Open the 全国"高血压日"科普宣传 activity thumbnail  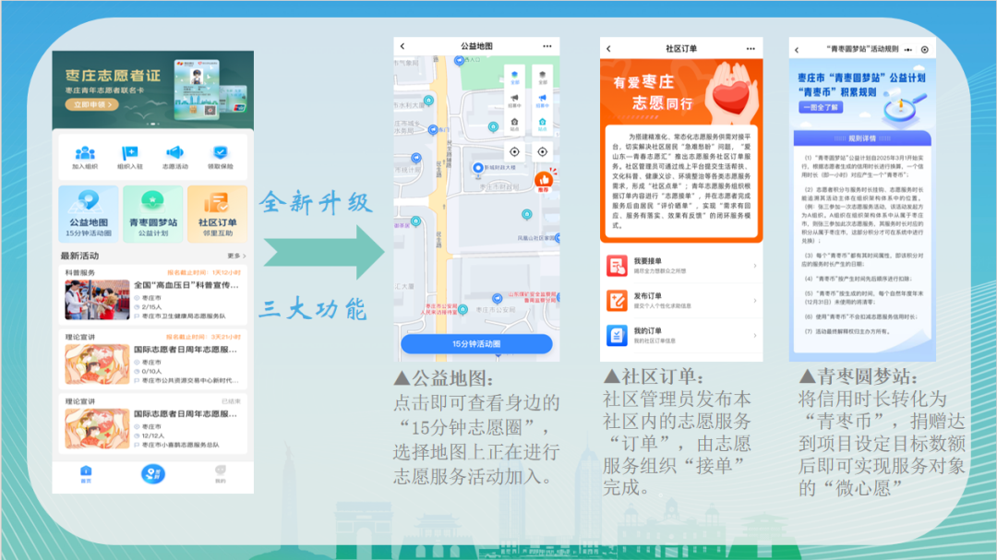click(97, 300)
